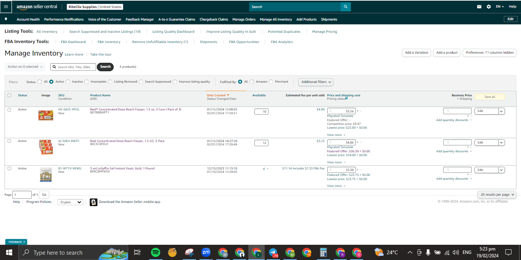Click the Amazon Seller mobile app icon
Screen dimensions: 521x260
click(x=93, y=202)
